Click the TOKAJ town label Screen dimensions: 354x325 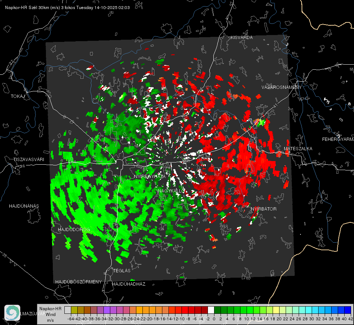[18, 96]
